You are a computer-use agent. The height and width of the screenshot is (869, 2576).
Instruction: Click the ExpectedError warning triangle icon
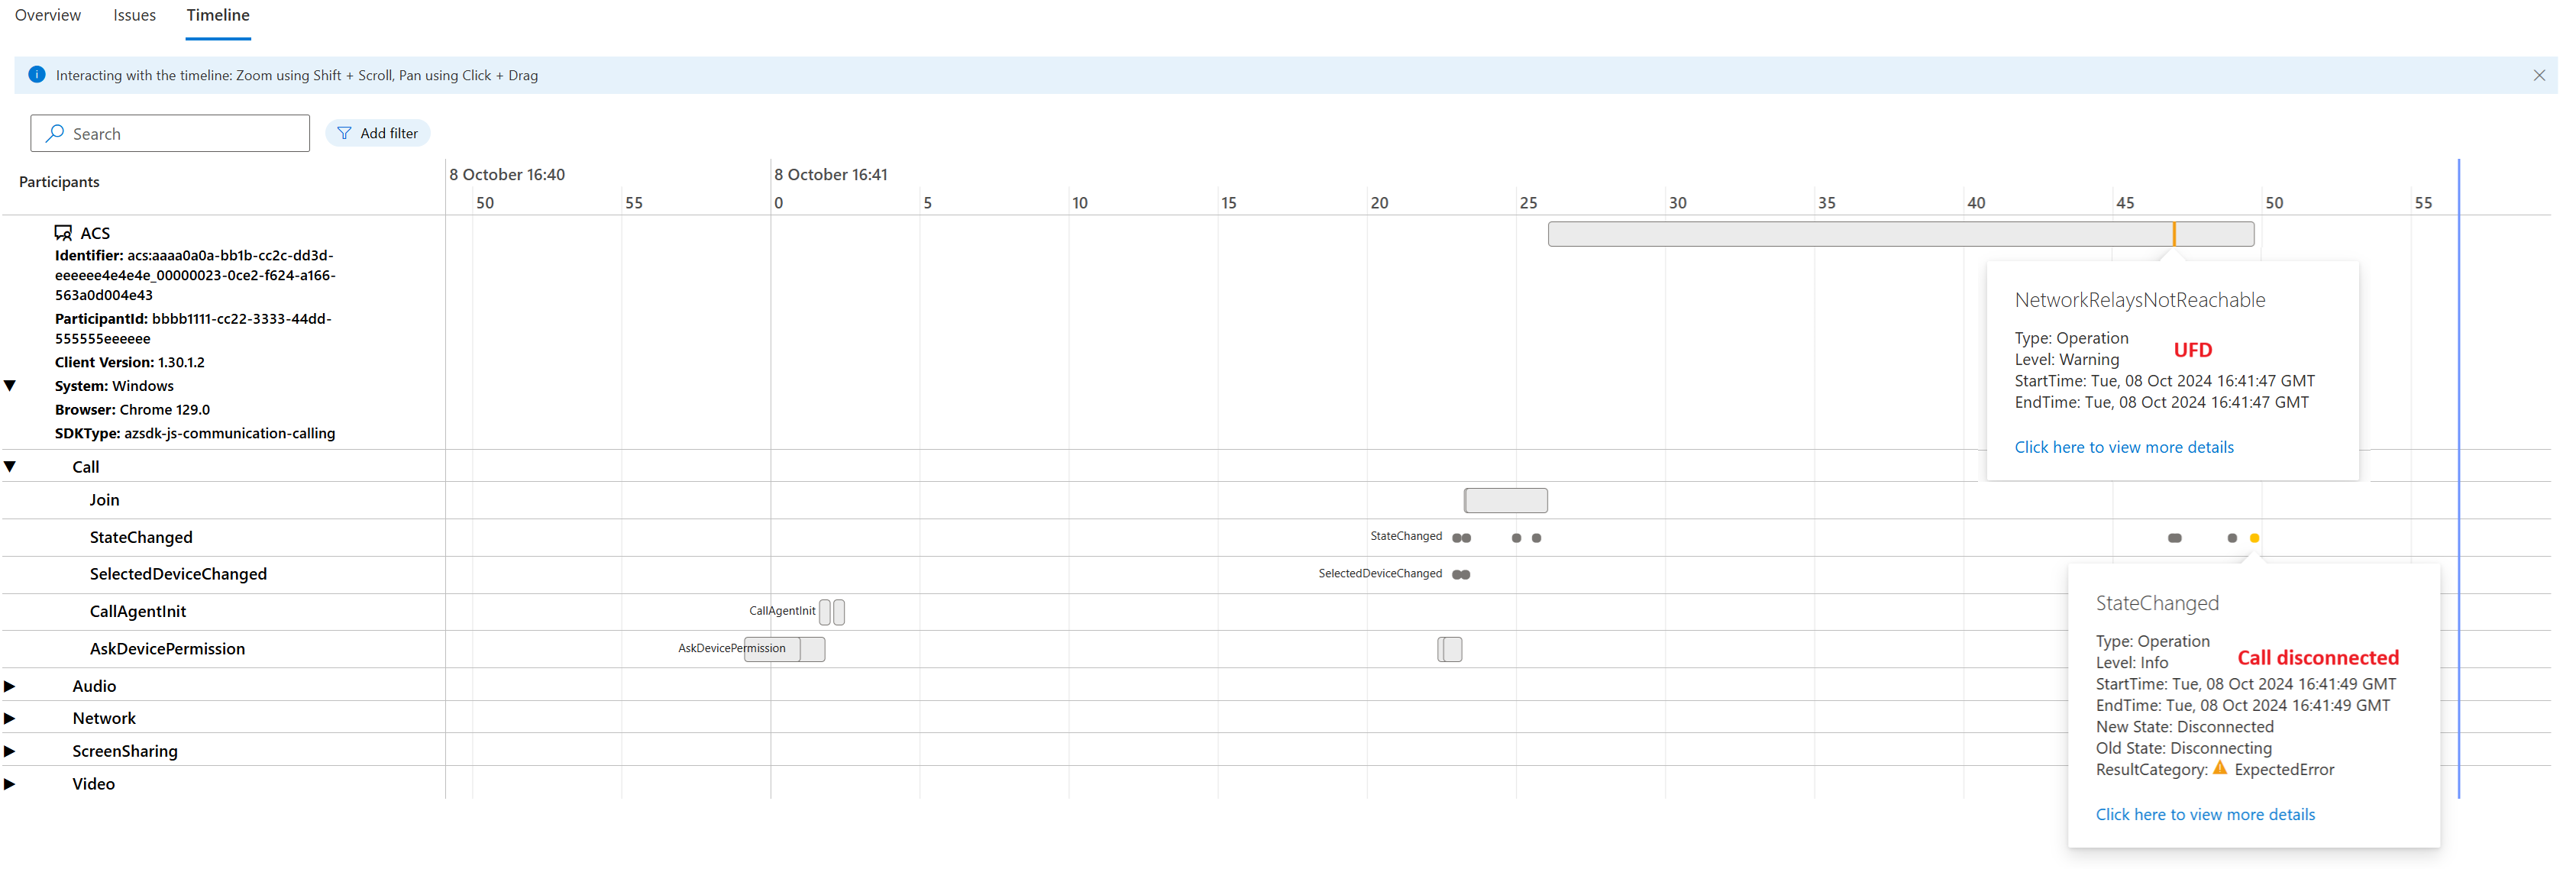click(x=2220, y=768)
